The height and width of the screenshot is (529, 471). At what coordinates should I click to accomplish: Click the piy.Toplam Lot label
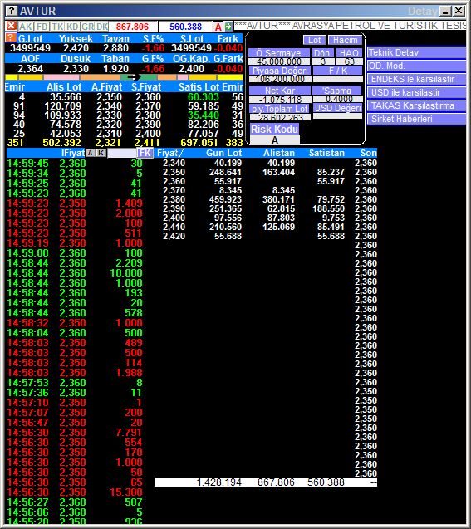(x=280, y=109)
